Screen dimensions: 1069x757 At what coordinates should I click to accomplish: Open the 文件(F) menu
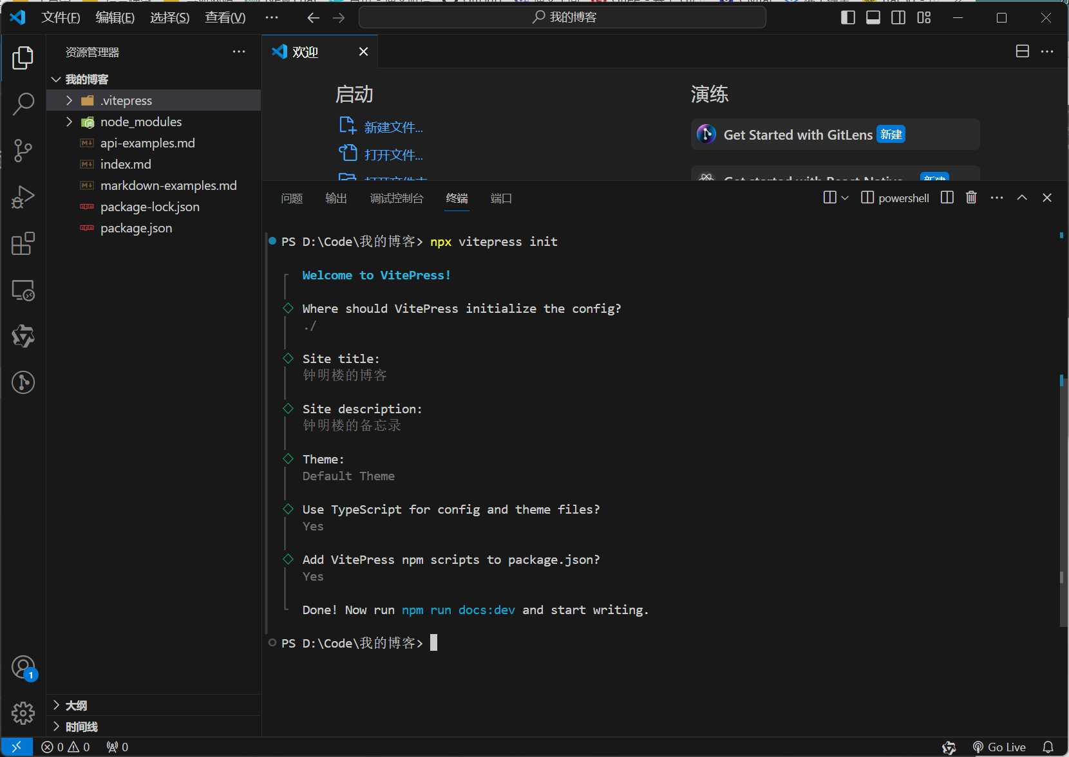(x=61, y=17)
